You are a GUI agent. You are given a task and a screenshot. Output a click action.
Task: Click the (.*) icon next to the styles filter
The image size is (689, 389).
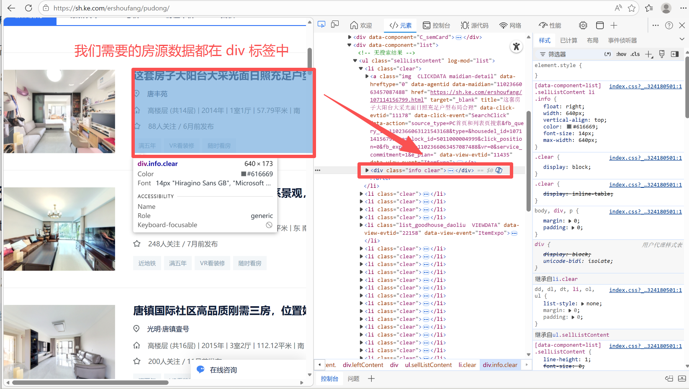(607, 54)
